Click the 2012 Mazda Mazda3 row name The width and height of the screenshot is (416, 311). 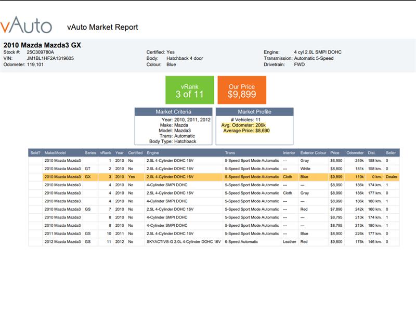pos(62,242)
